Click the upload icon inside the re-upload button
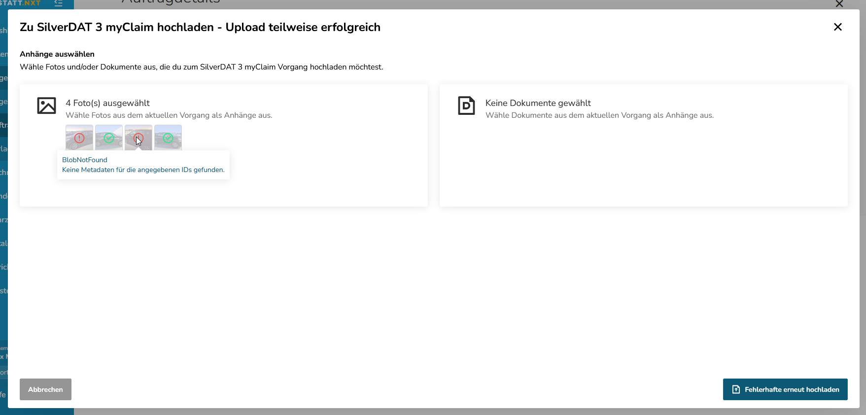 click(736, 389)
